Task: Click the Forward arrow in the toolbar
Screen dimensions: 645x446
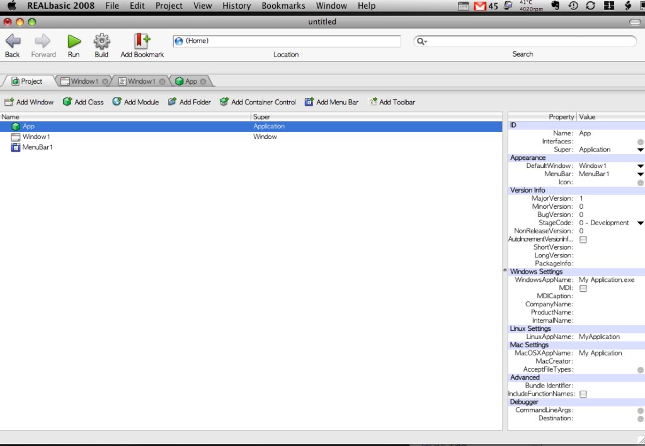Action: coord(43,41)
